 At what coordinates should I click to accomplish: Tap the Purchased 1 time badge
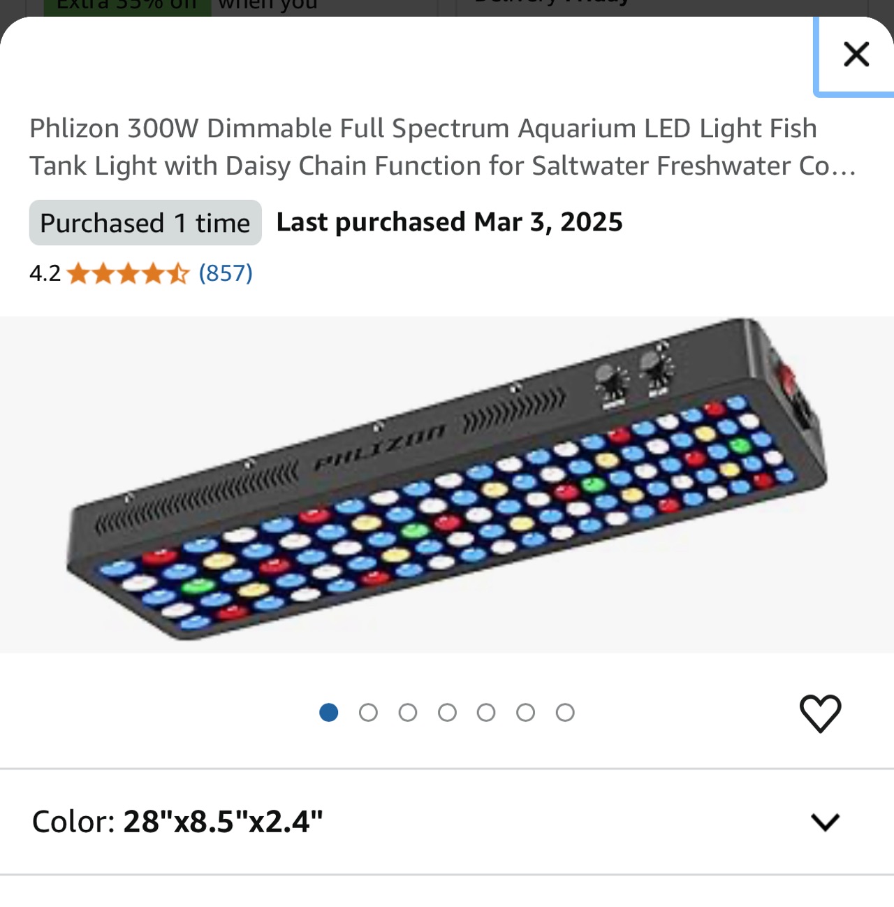(x=145, y=223)
